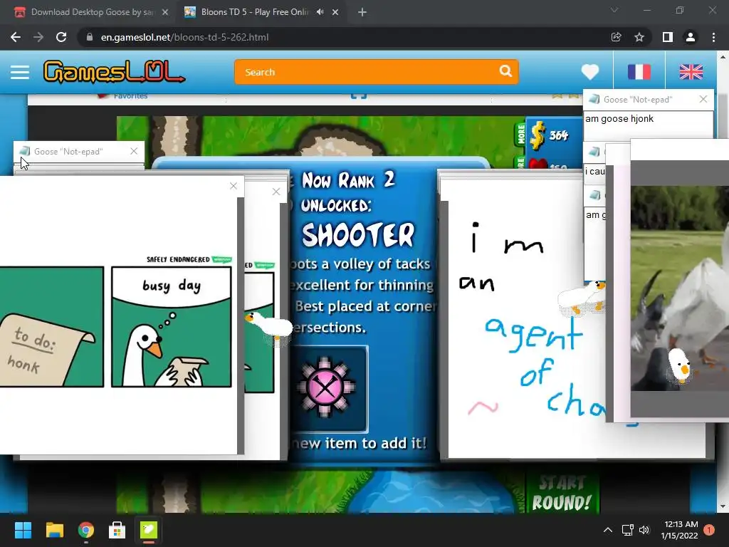This screenshot has height=547, width=729.
Task: Open the Chrome side panel
Action: pos(668,37)
